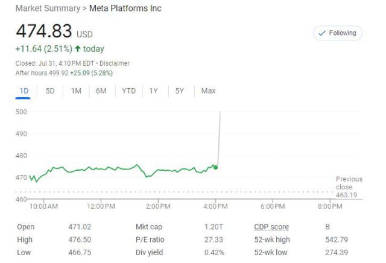The width and height of the screenshot is (386, 263).
Task: Select the 5Y time range
Action: [180, 91]
